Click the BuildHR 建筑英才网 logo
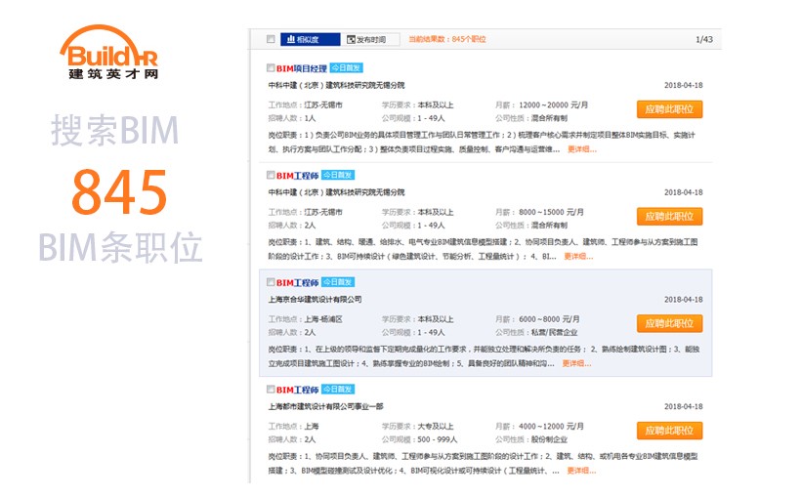801x497 pixels. [108, 52]
